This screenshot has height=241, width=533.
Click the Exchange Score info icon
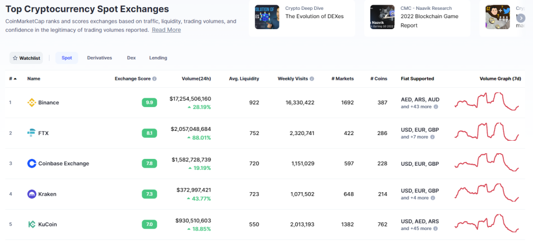pos(154,79)
